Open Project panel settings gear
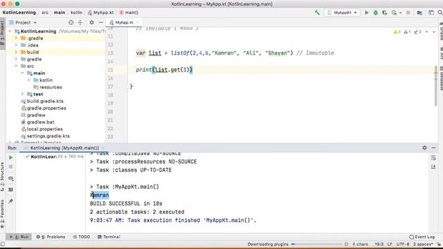 [x=91, y=22]
